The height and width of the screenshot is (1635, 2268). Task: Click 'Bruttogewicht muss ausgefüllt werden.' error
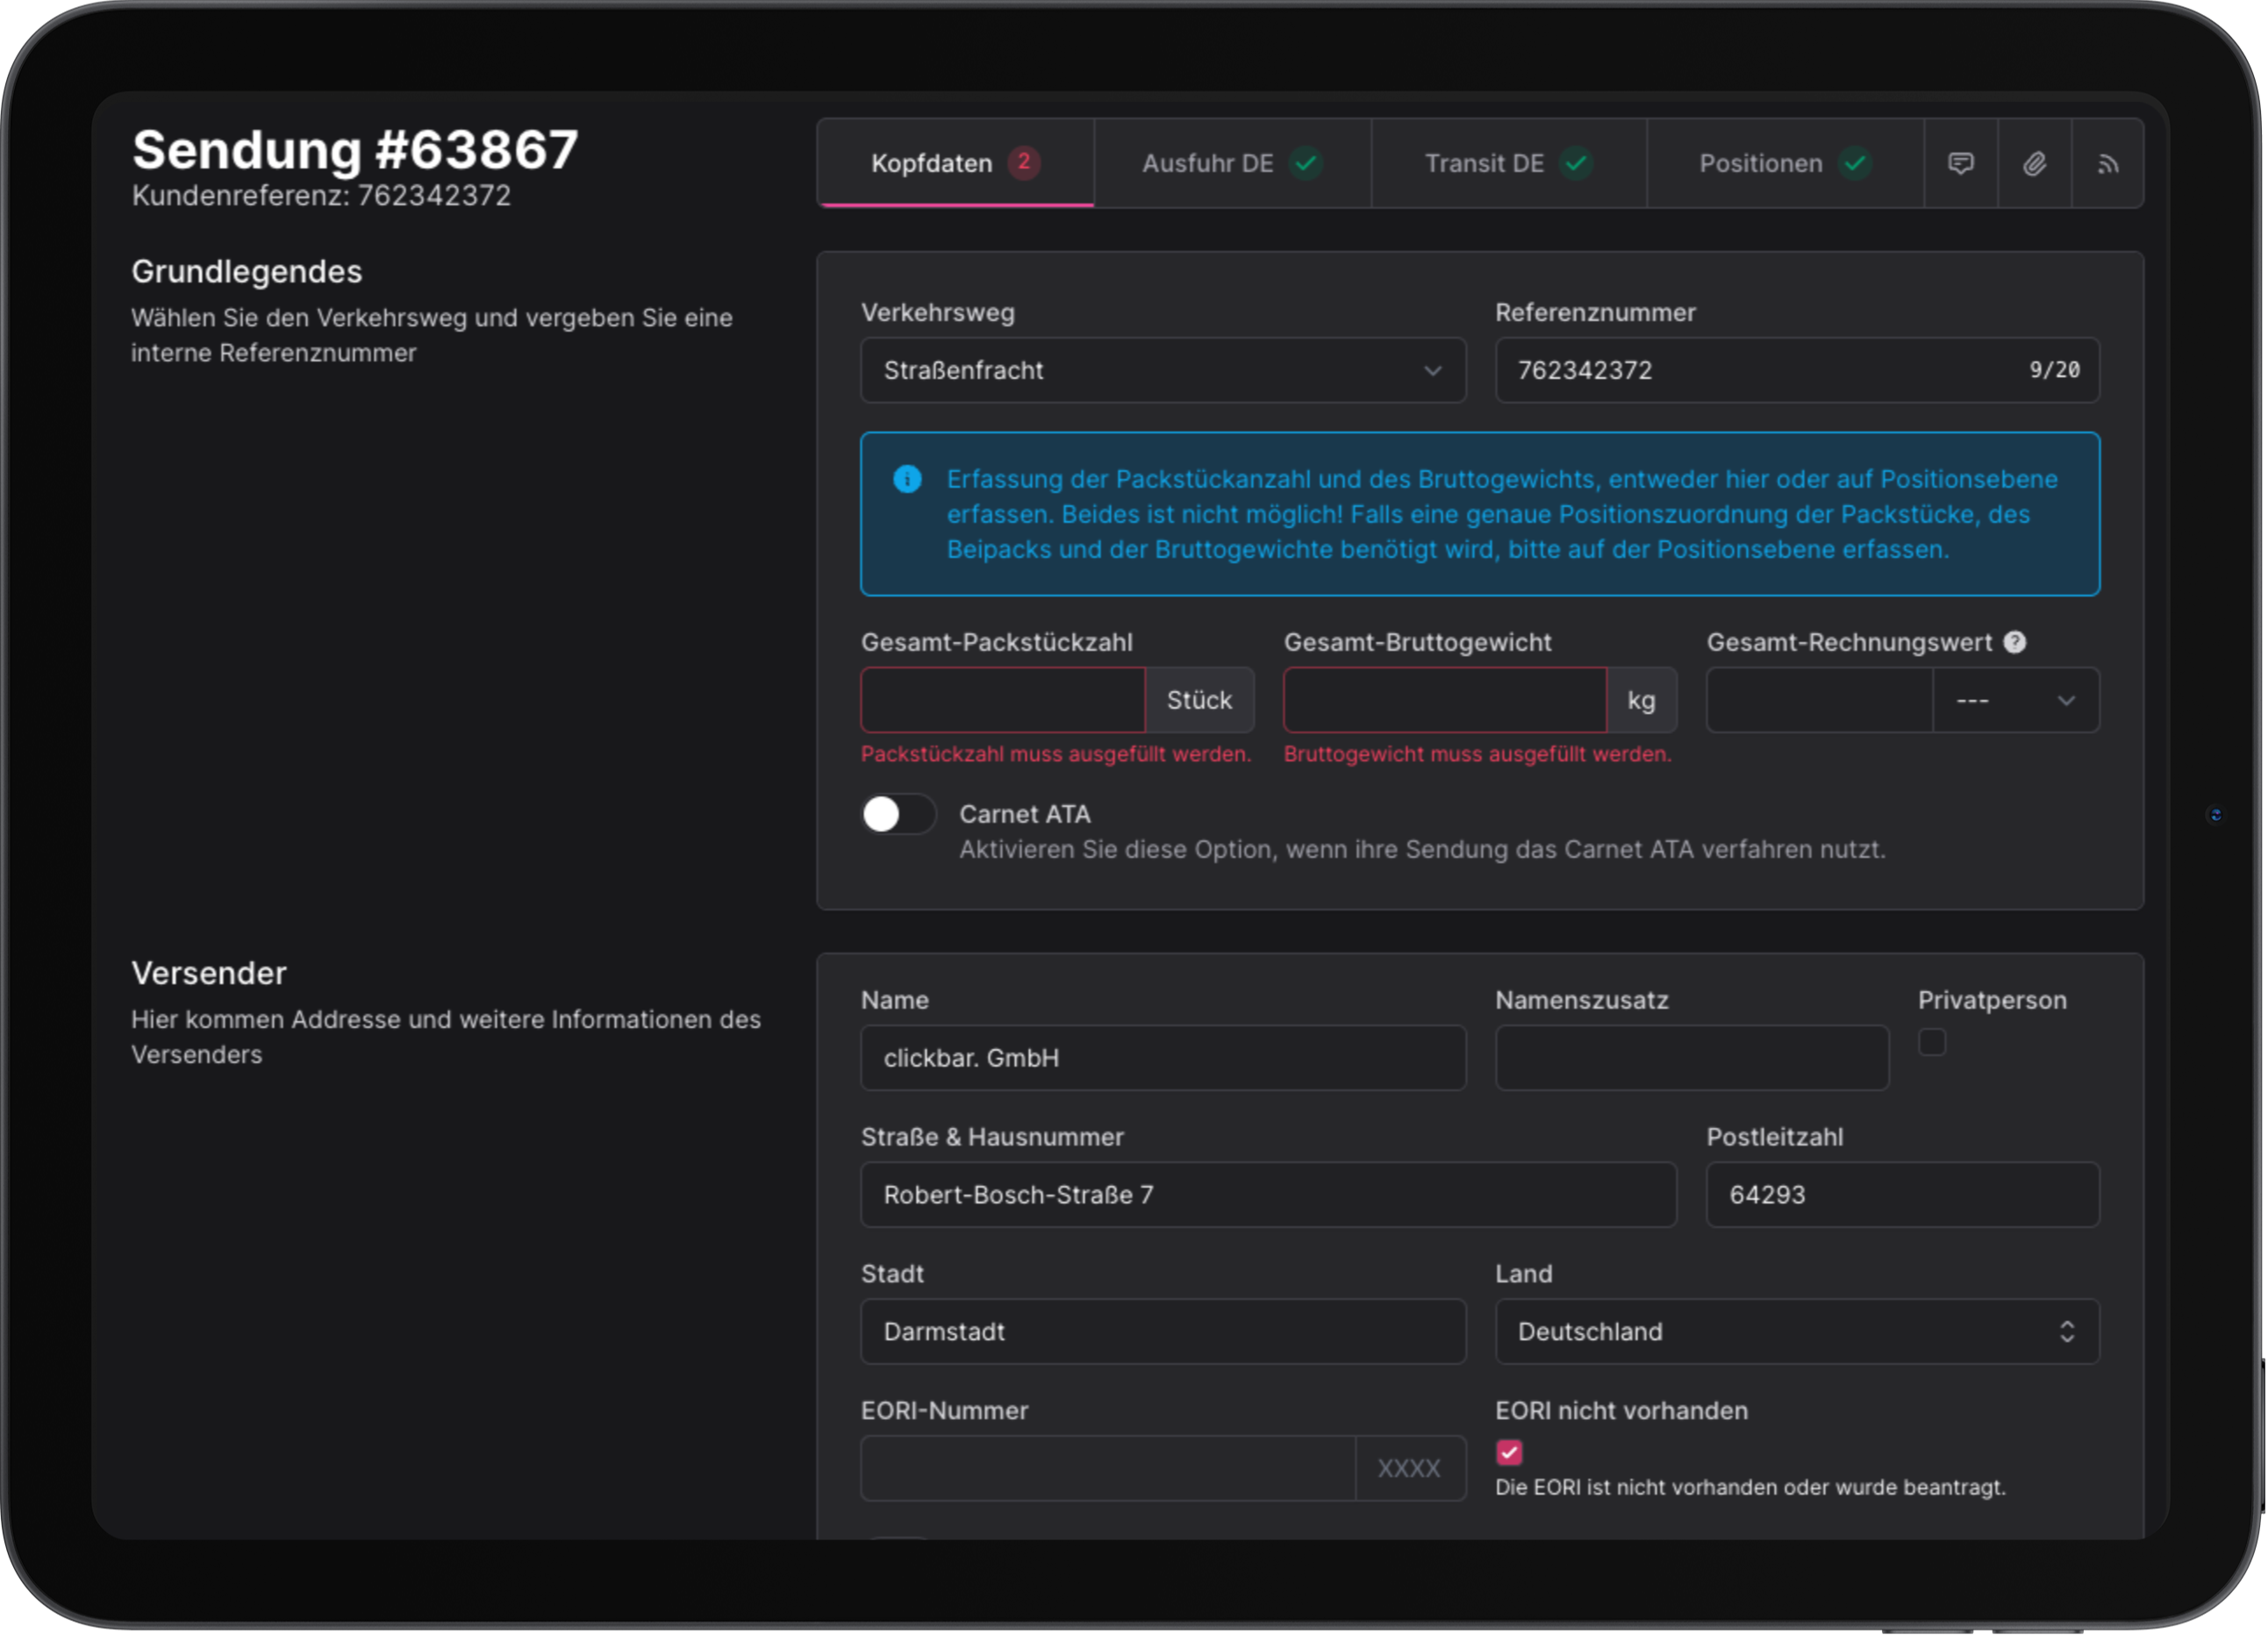point(1477,754)
